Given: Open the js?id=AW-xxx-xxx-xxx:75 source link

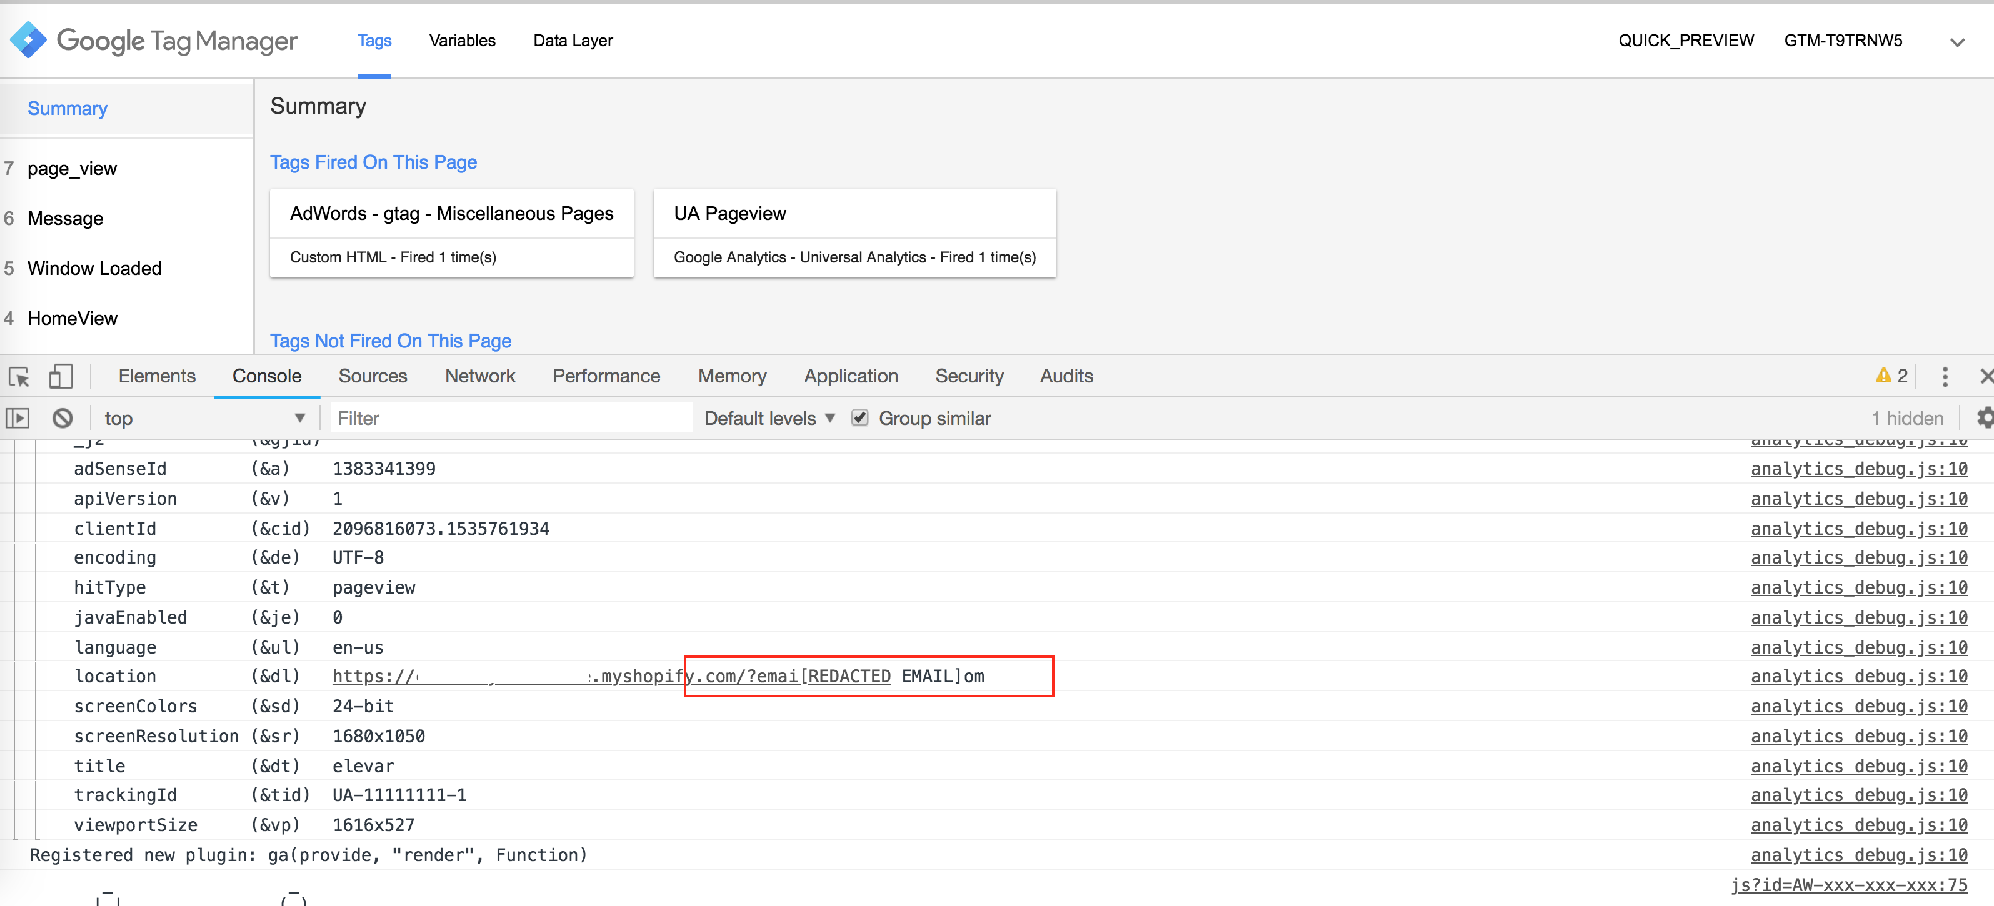Looking at the screenshot, I should click(x=1849, y=885).
